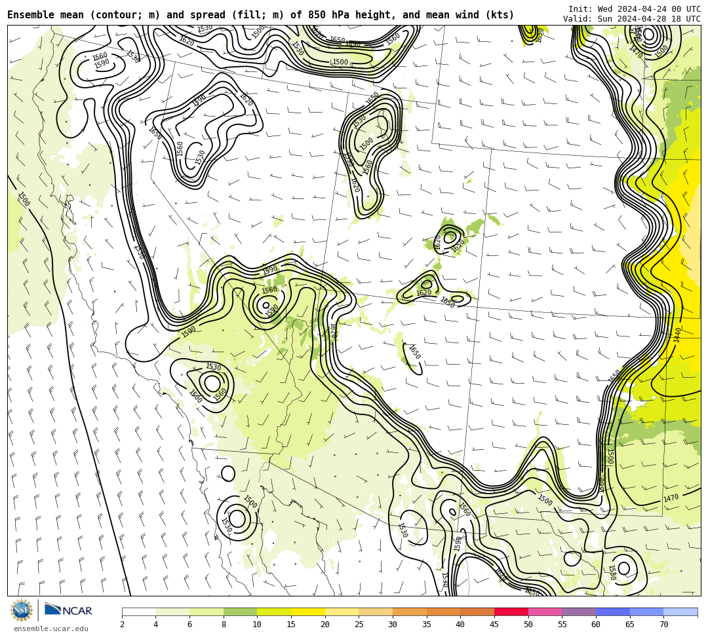The width and height of the screenshot is (708, 637).
Task: Click the colorbar tick label 15
Action: pos(291,625)
